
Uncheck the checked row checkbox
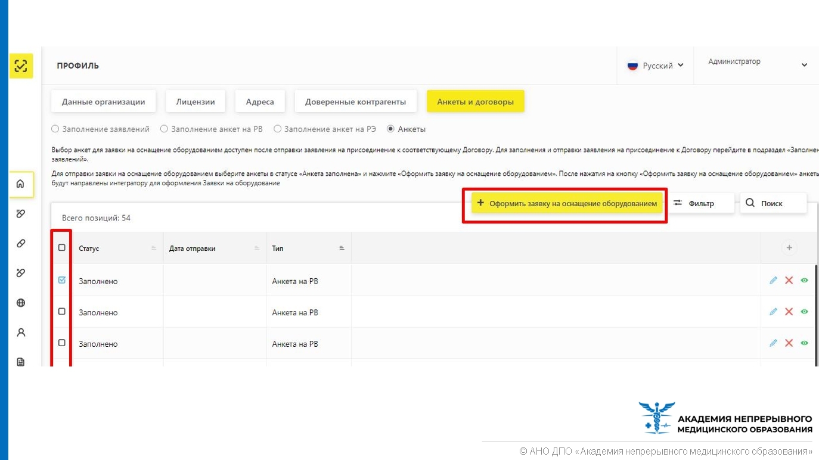[61, 279]
